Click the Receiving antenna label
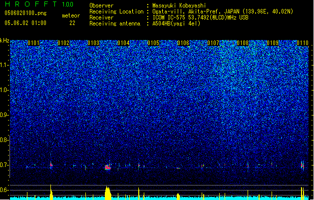The height and width of the screenshot is (200, 314). click(115, 23)
